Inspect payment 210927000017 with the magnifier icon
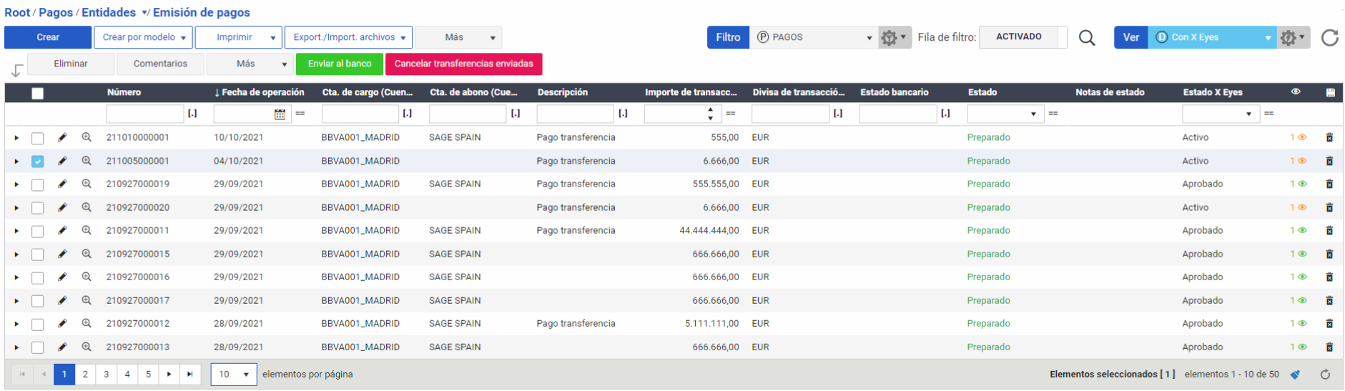The height and width of the screenshot is (391, 1345). point(87,300)
